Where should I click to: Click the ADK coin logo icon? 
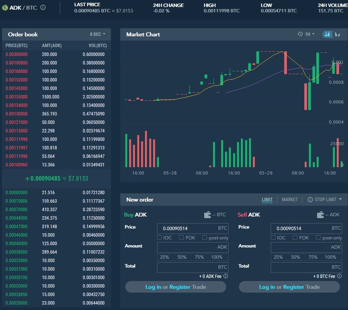(5, 8)
